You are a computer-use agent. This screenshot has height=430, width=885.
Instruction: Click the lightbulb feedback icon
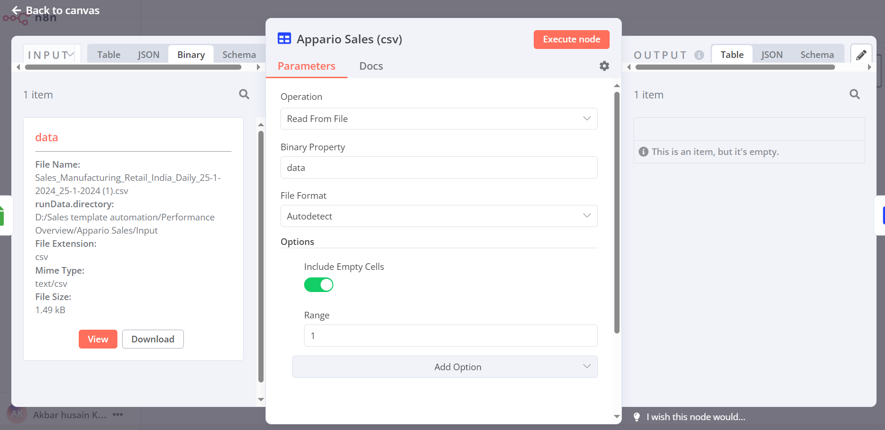pyautogui.click(x=637, y=417)
